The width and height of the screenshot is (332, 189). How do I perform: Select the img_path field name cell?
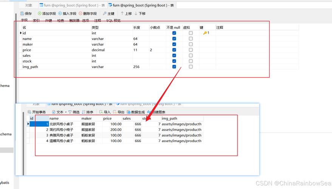[x=56, y=67]
